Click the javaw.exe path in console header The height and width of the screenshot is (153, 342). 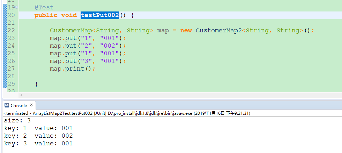pyautogui.click(x=150, y=113)
